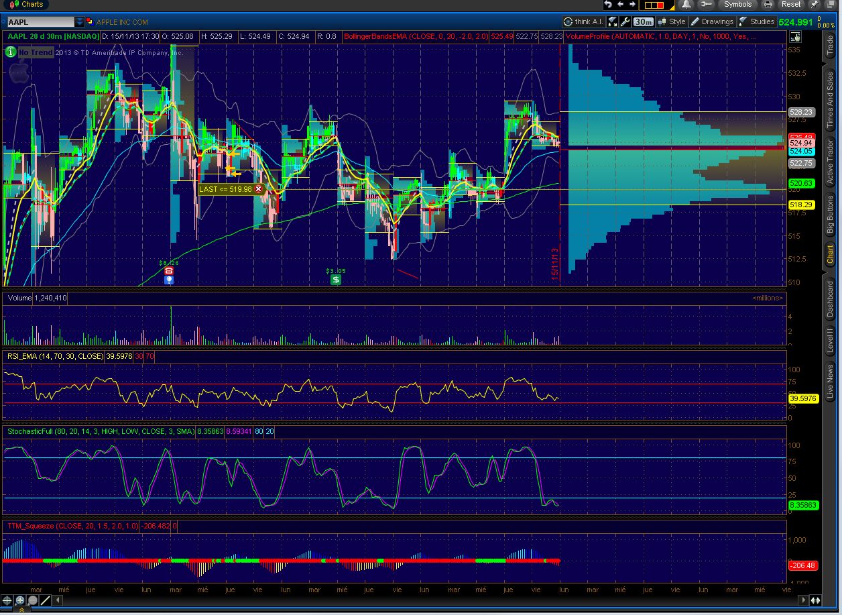Expand the AAPL symbol dropdown arrow
842x615 pixels.
pos(80,21)
